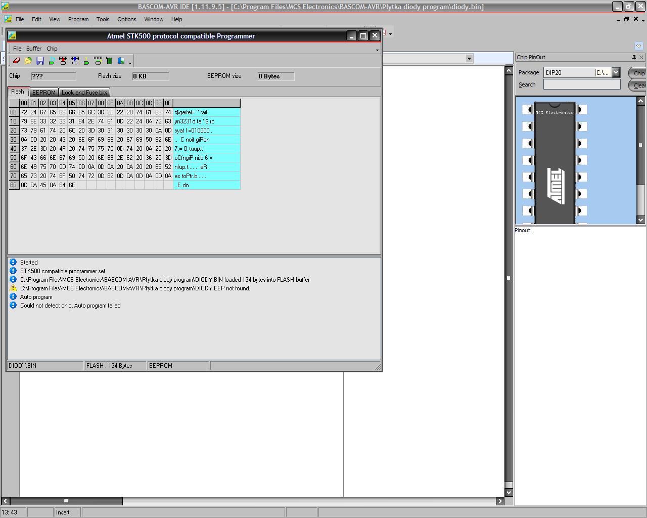Open the programmer Chip menu

52,49
